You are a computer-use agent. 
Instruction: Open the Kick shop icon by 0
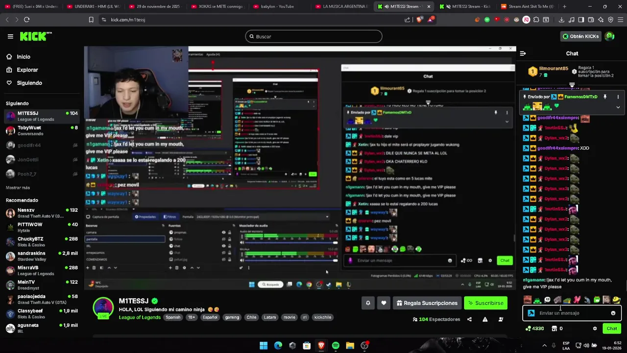(x=555, y=328)
